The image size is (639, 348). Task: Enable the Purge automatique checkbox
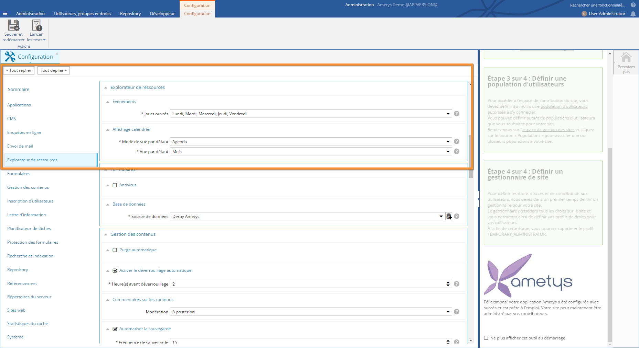(x=115, y=250)
